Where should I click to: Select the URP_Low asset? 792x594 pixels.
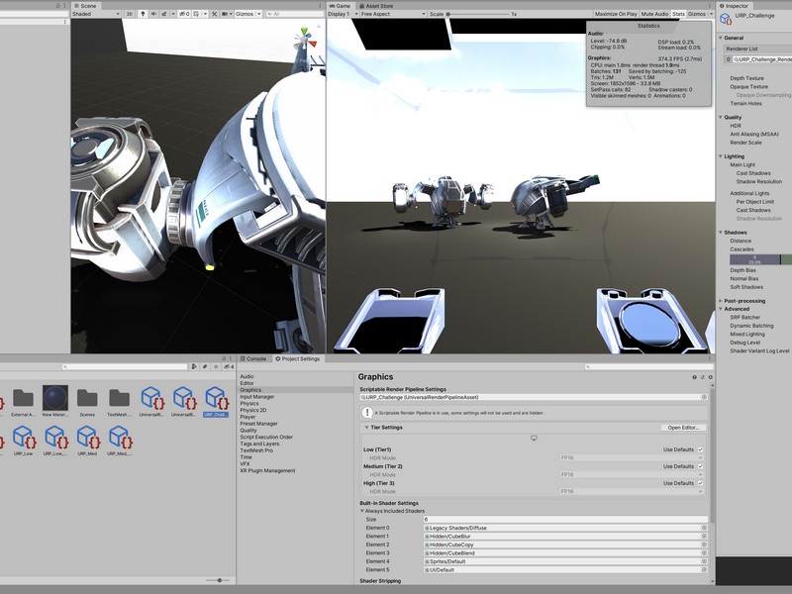coord(23,441)
